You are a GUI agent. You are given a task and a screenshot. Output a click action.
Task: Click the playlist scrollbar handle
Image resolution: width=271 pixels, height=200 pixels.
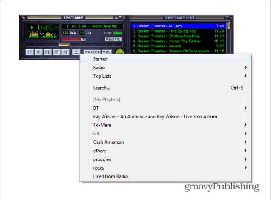(x=229, y=25)
